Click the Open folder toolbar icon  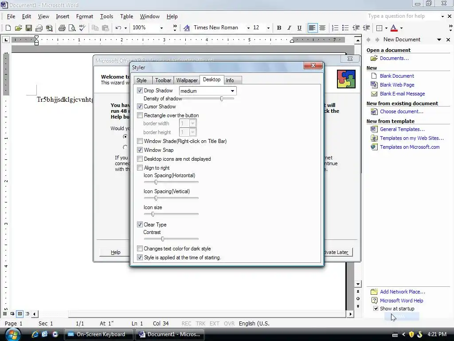[x=18, y=28]
